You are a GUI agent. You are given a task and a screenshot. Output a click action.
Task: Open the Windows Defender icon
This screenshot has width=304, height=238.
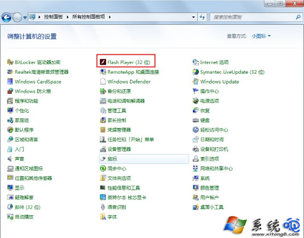coord(103,81)
